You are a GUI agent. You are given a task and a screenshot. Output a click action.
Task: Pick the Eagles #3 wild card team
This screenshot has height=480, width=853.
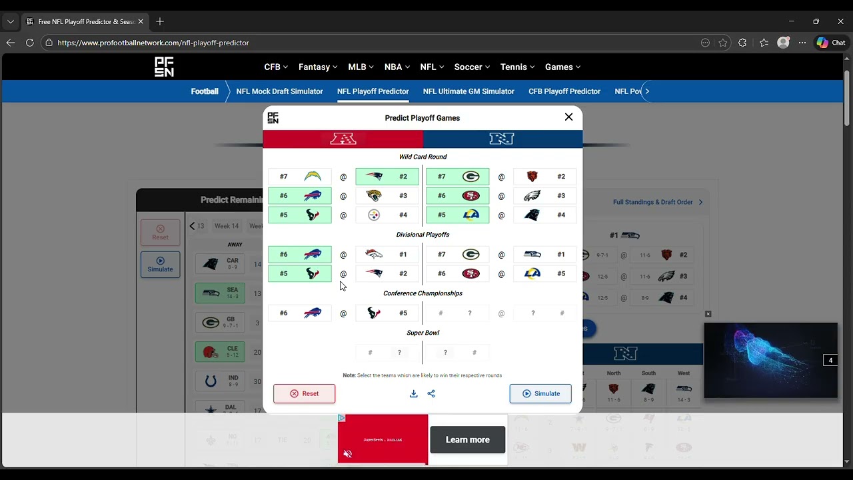[545, 196]
